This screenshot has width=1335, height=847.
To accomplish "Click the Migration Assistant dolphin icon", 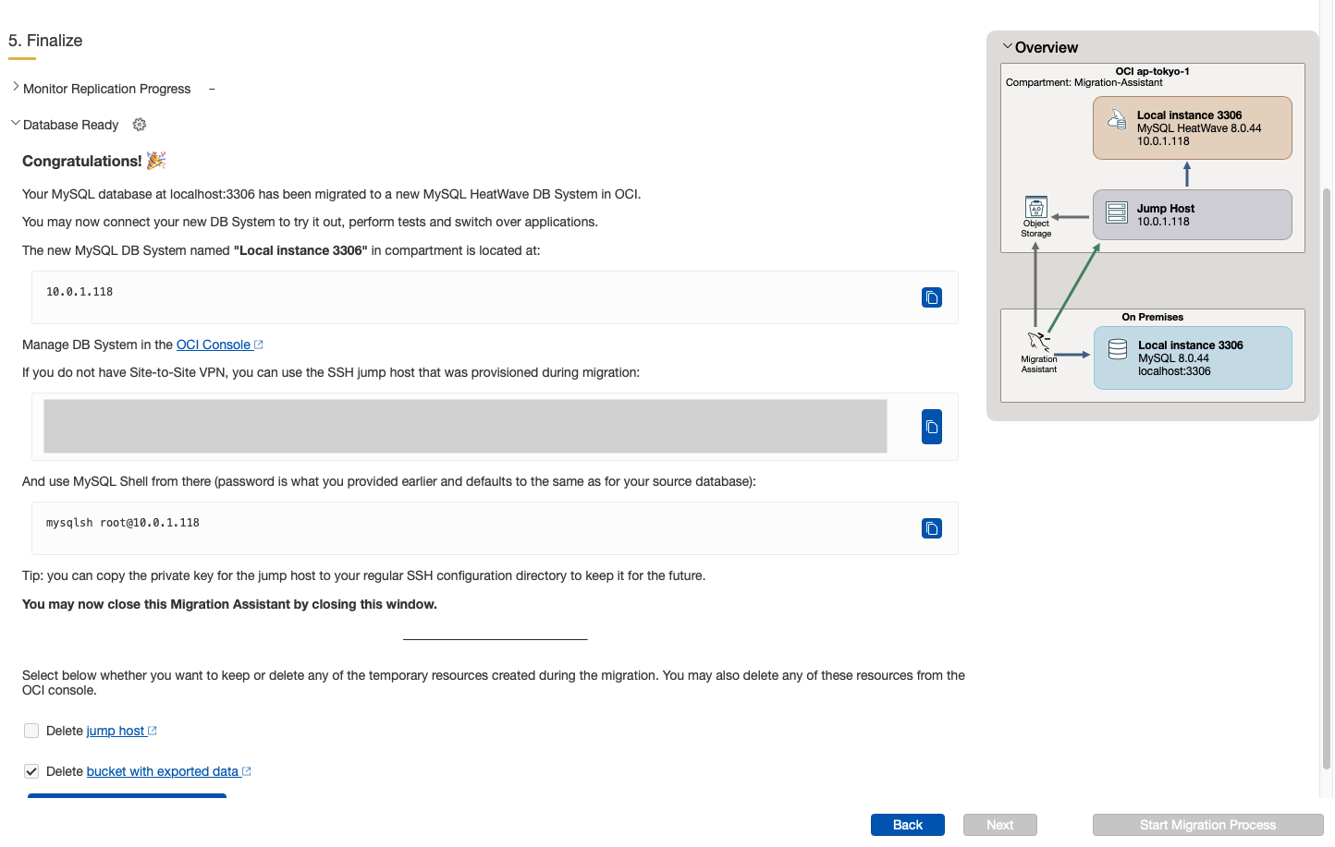I will coord(1038,341).
